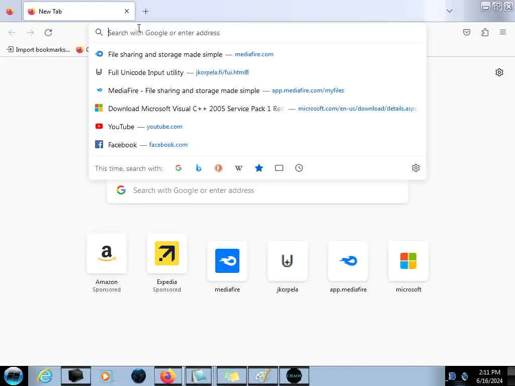Image resolution: width=515 pixels, height=386 pixels.
Task: Open the Firefox hamburger application menu
Action: coord(502,32)
